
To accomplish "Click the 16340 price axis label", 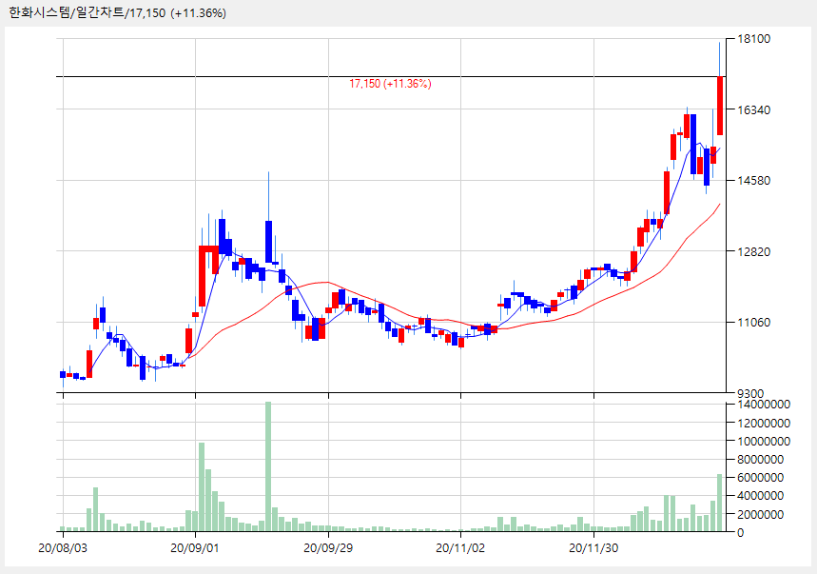I will click(754, 110).
